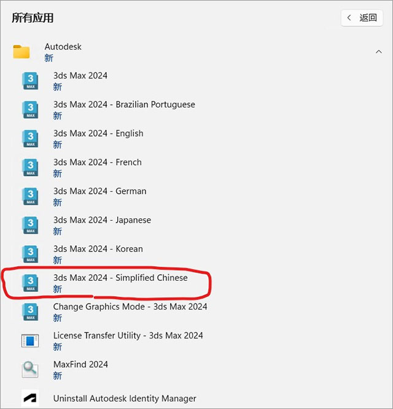Screen dimensions: 393x409
Task: Select the Autodesk folder label
Action: pyautogui.click(x=63, y=47)
